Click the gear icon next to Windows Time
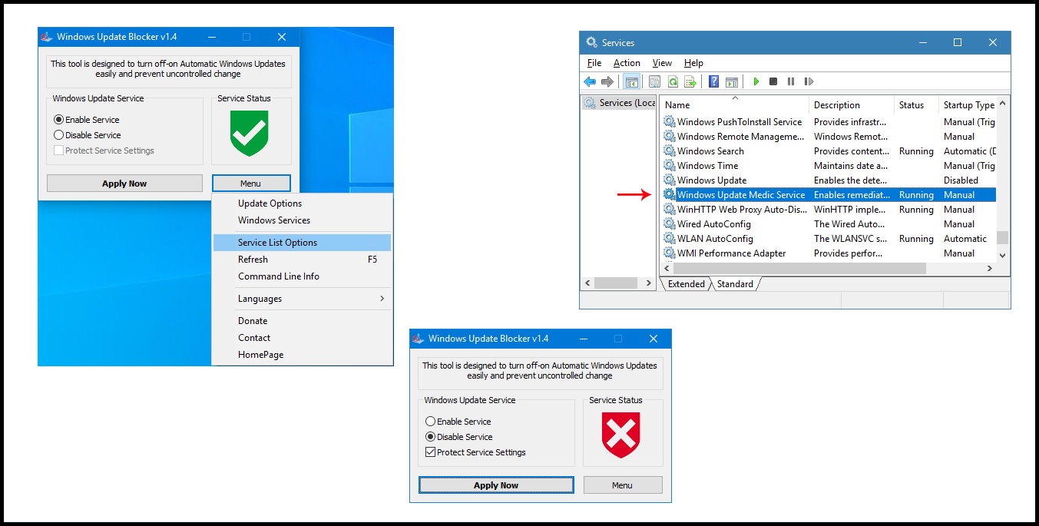Image resolution: width=1039 pixels, height=526 pixels. [669, 165]
